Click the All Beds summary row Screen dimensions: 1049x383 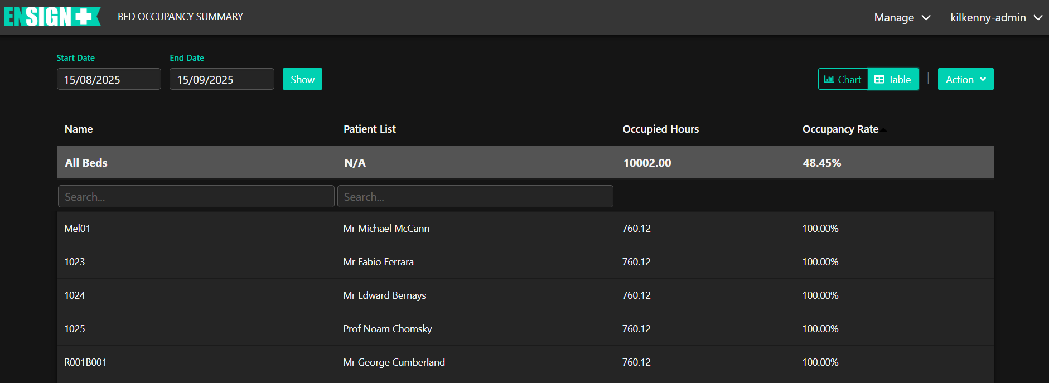point(86,163)
